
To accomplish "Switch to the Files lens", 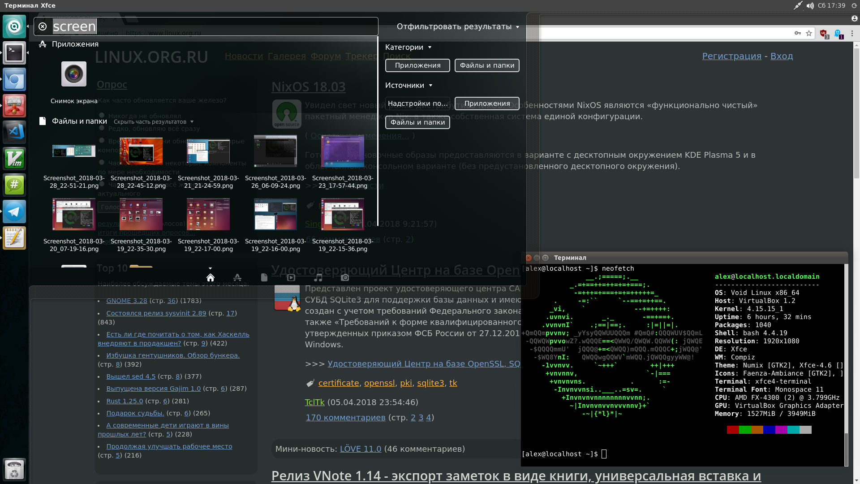I will [x=264, y=277].
